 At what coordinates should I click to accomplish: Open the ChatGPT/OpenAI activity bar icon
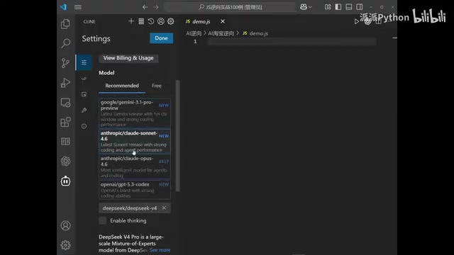click(65, 161)
